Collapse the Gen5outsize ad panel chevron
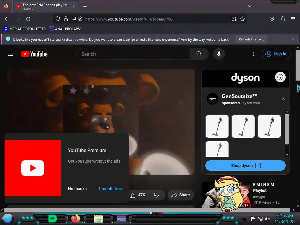Viewport: 300px width, 225px height. point(283,99)
